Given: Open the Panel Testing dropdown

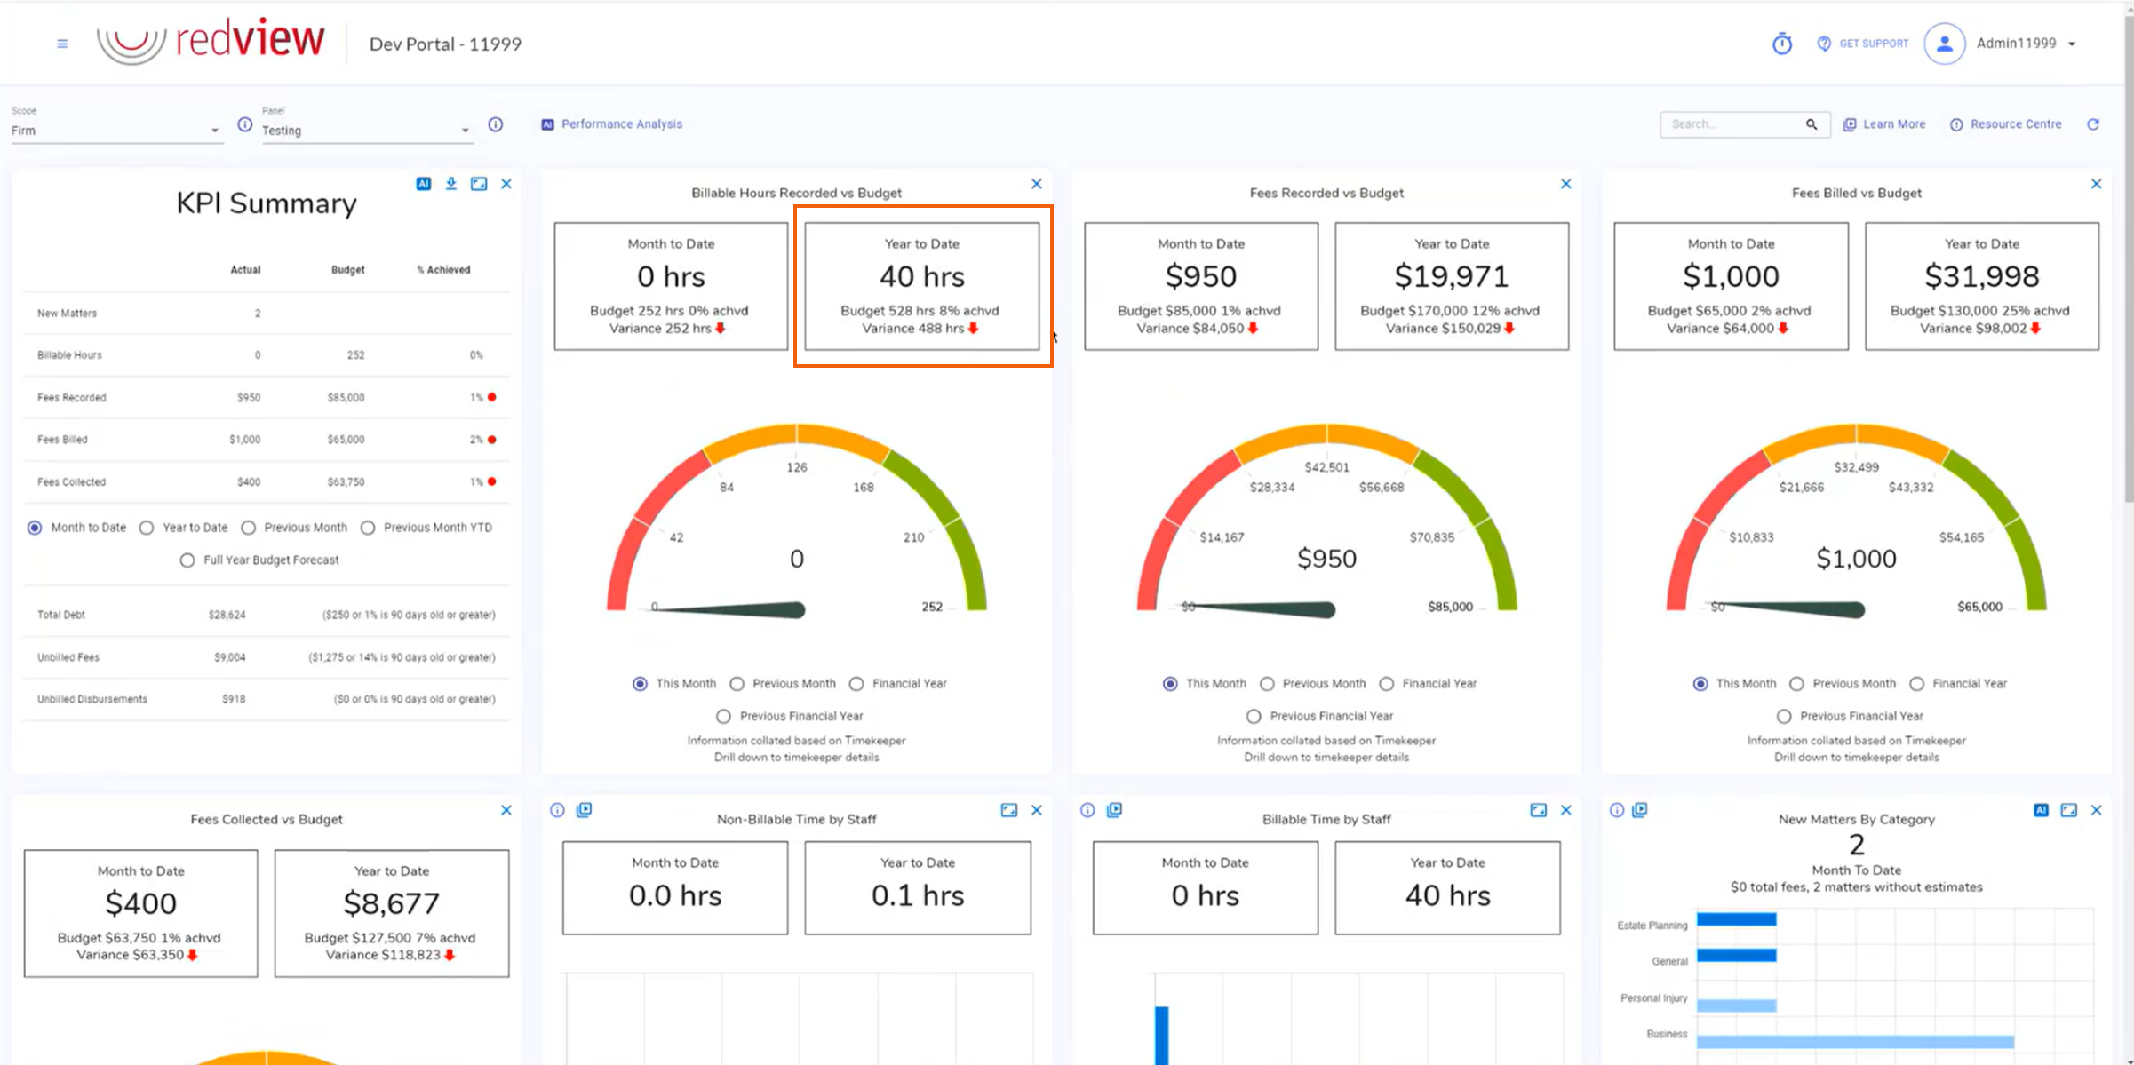Looking at the screenshot, I should [x=364, y=131].
